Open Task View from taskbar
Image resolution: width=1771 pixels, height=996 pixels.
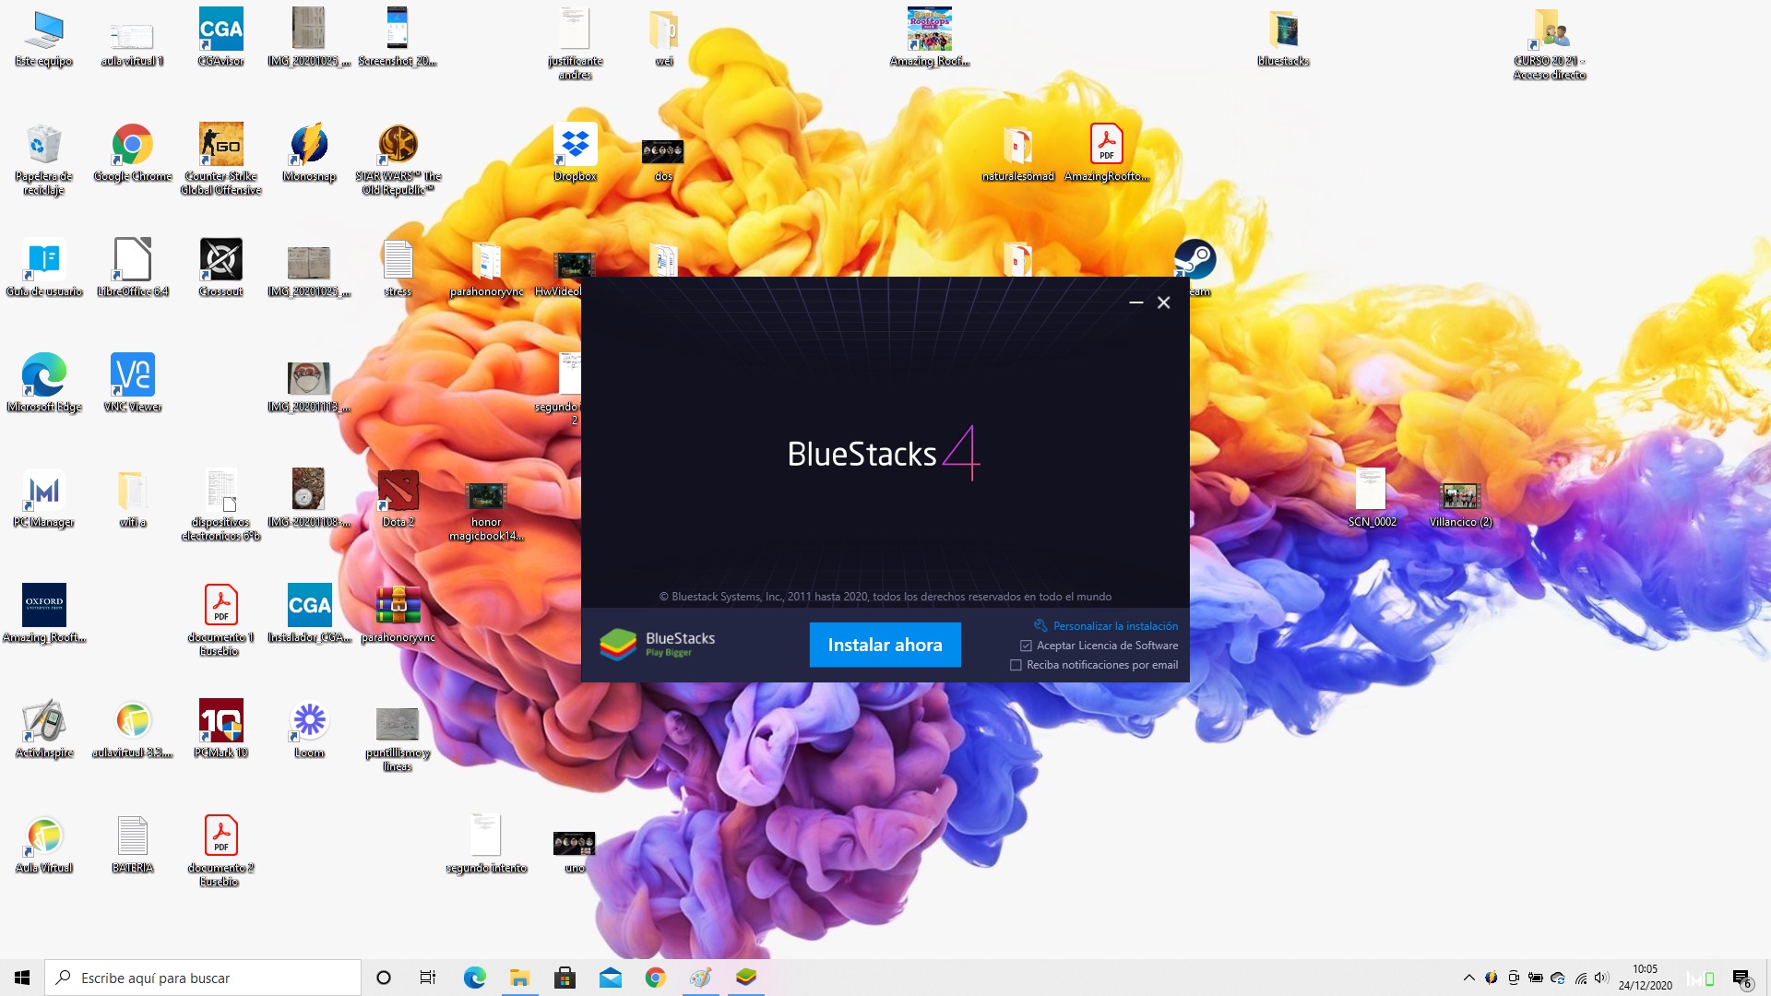coord(428,978)
